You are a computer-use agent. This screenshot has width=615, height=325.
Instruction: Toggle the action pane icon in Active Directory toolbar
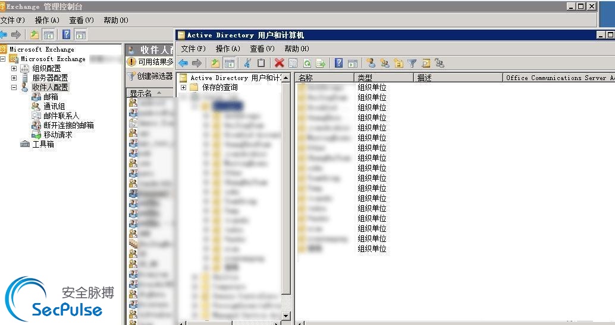click(x=353, y=63)
